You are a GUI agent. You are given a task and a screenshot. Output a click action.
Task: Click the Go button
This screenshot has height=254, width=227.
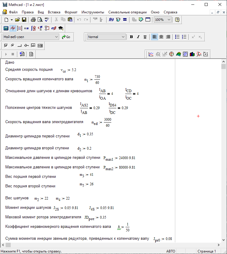tap(66, 37)
